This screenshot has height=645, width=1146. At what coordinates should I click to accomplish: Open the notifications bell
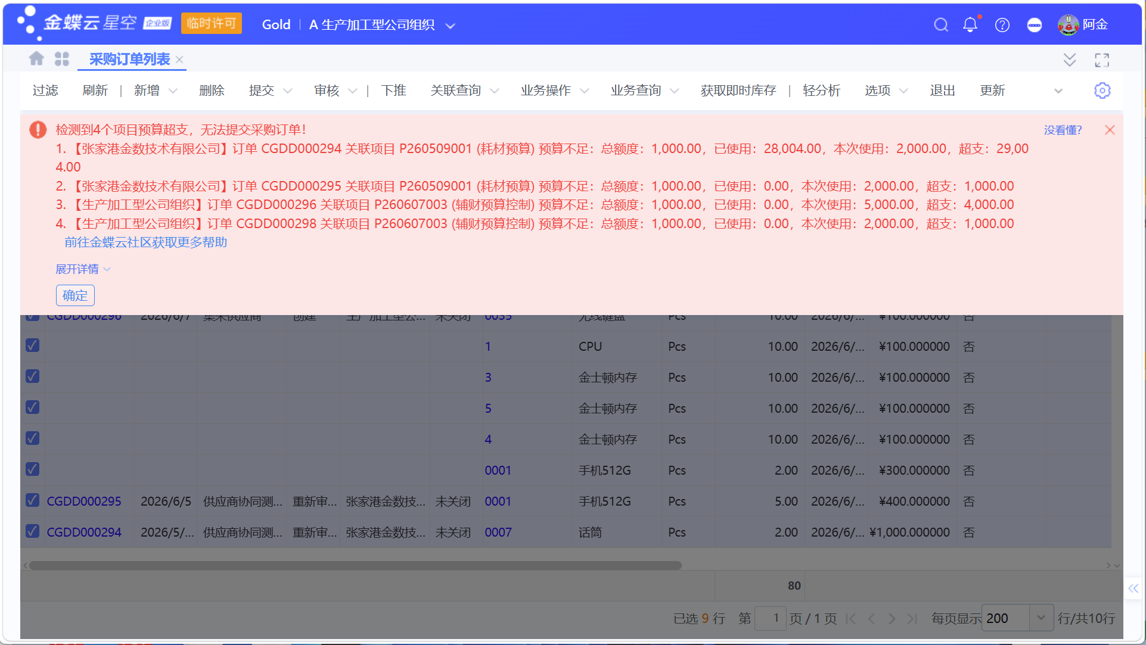click(x=970, y=25)
